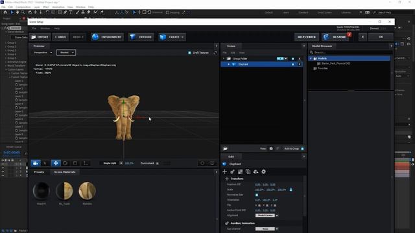
Task: Click the camera navigation tool icon
Action: (x=35, y=163)
